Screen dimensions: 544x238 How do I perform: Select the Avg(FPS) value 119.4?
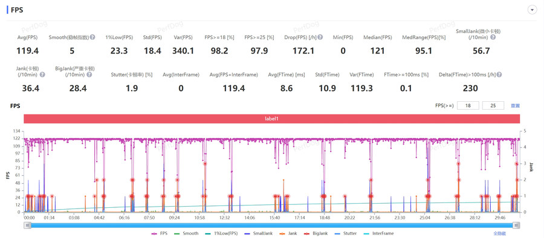coord(27,51)
